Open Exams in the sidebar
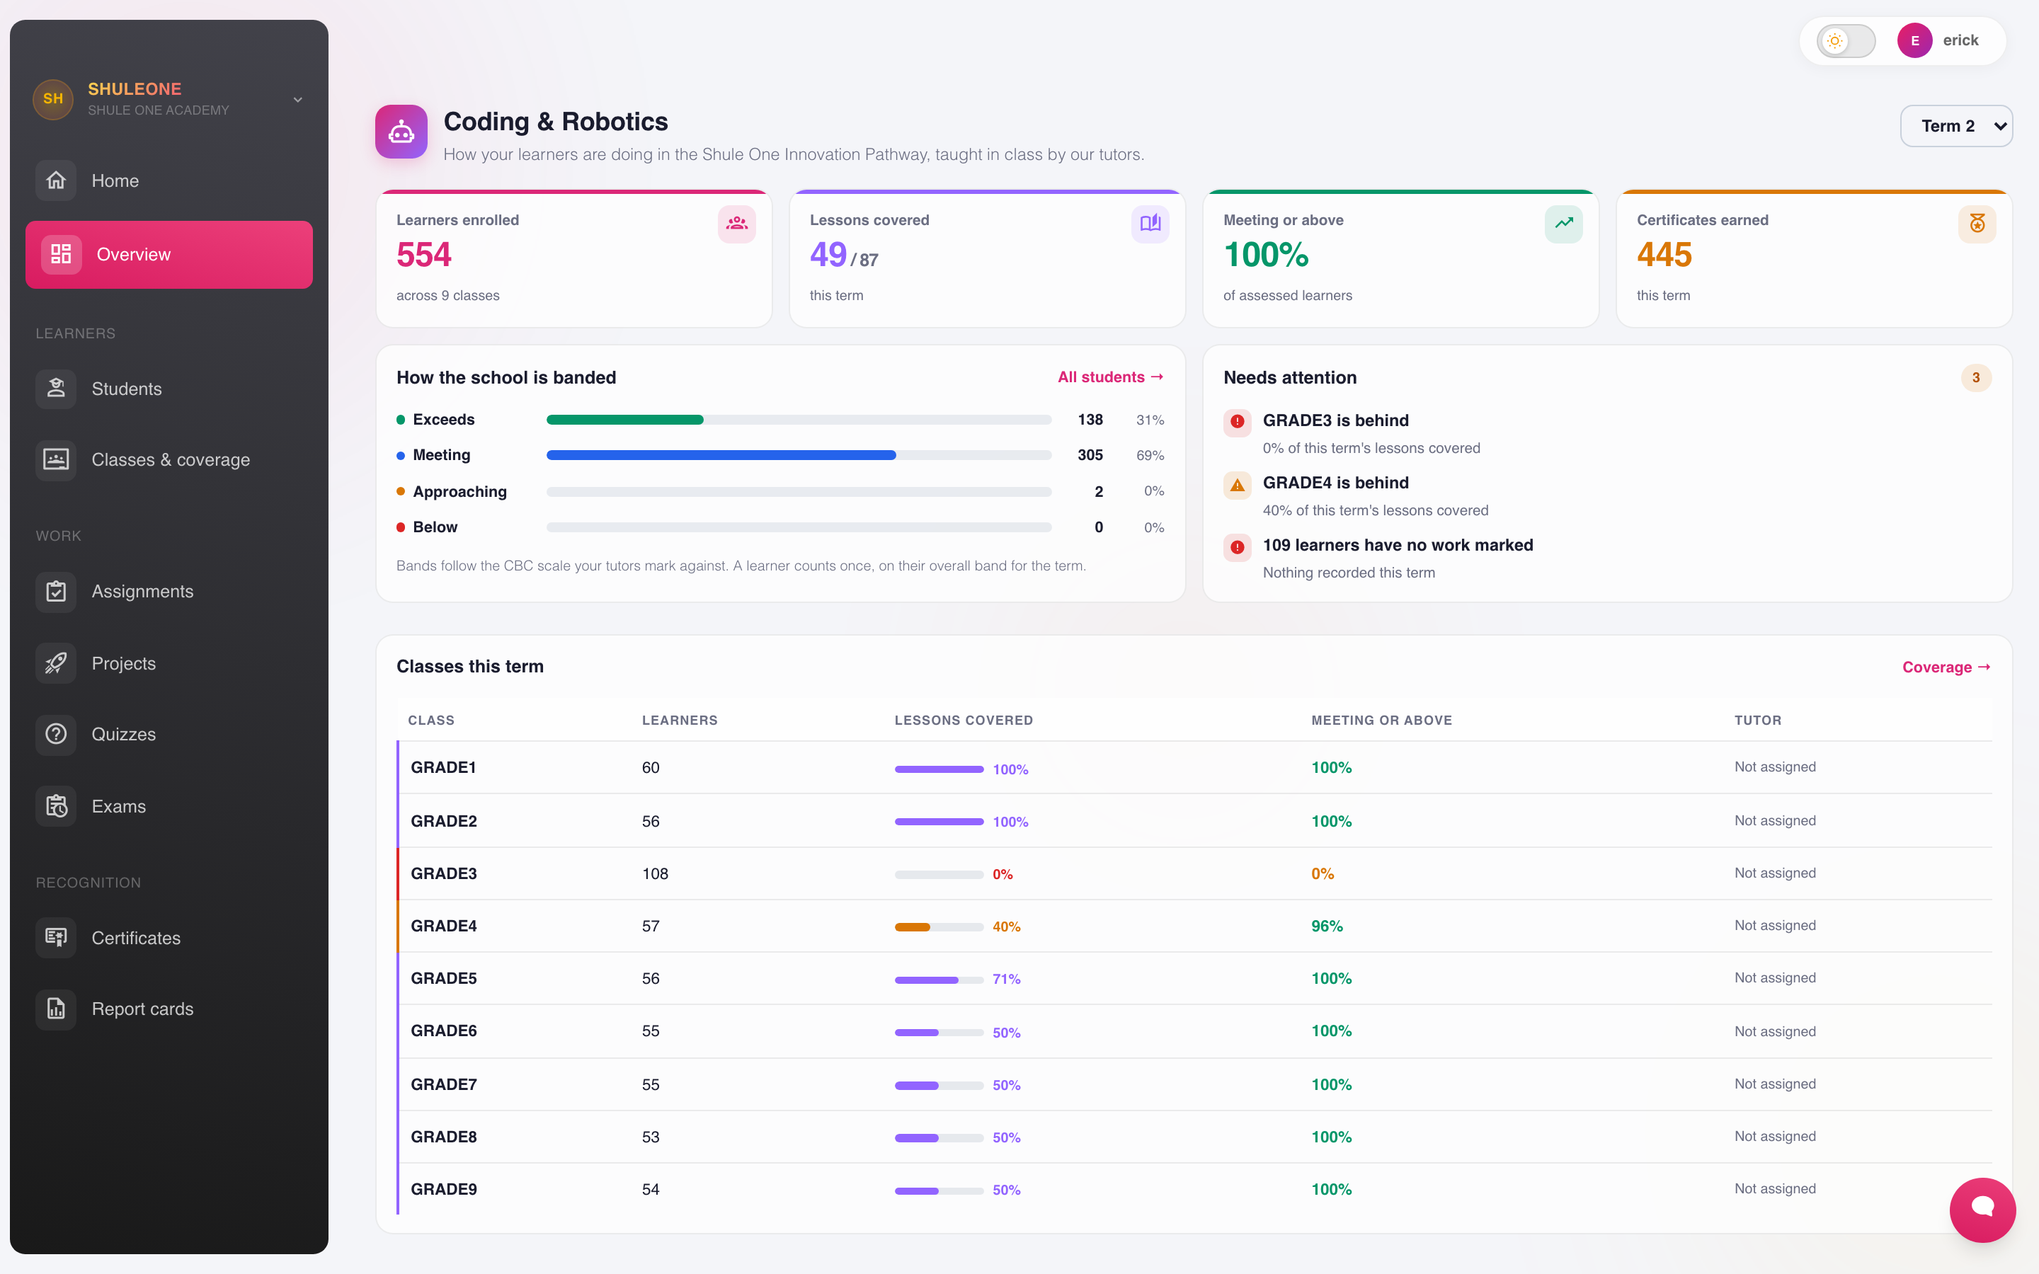This screenshot has height=1274, width=2039. pos(169,806)
